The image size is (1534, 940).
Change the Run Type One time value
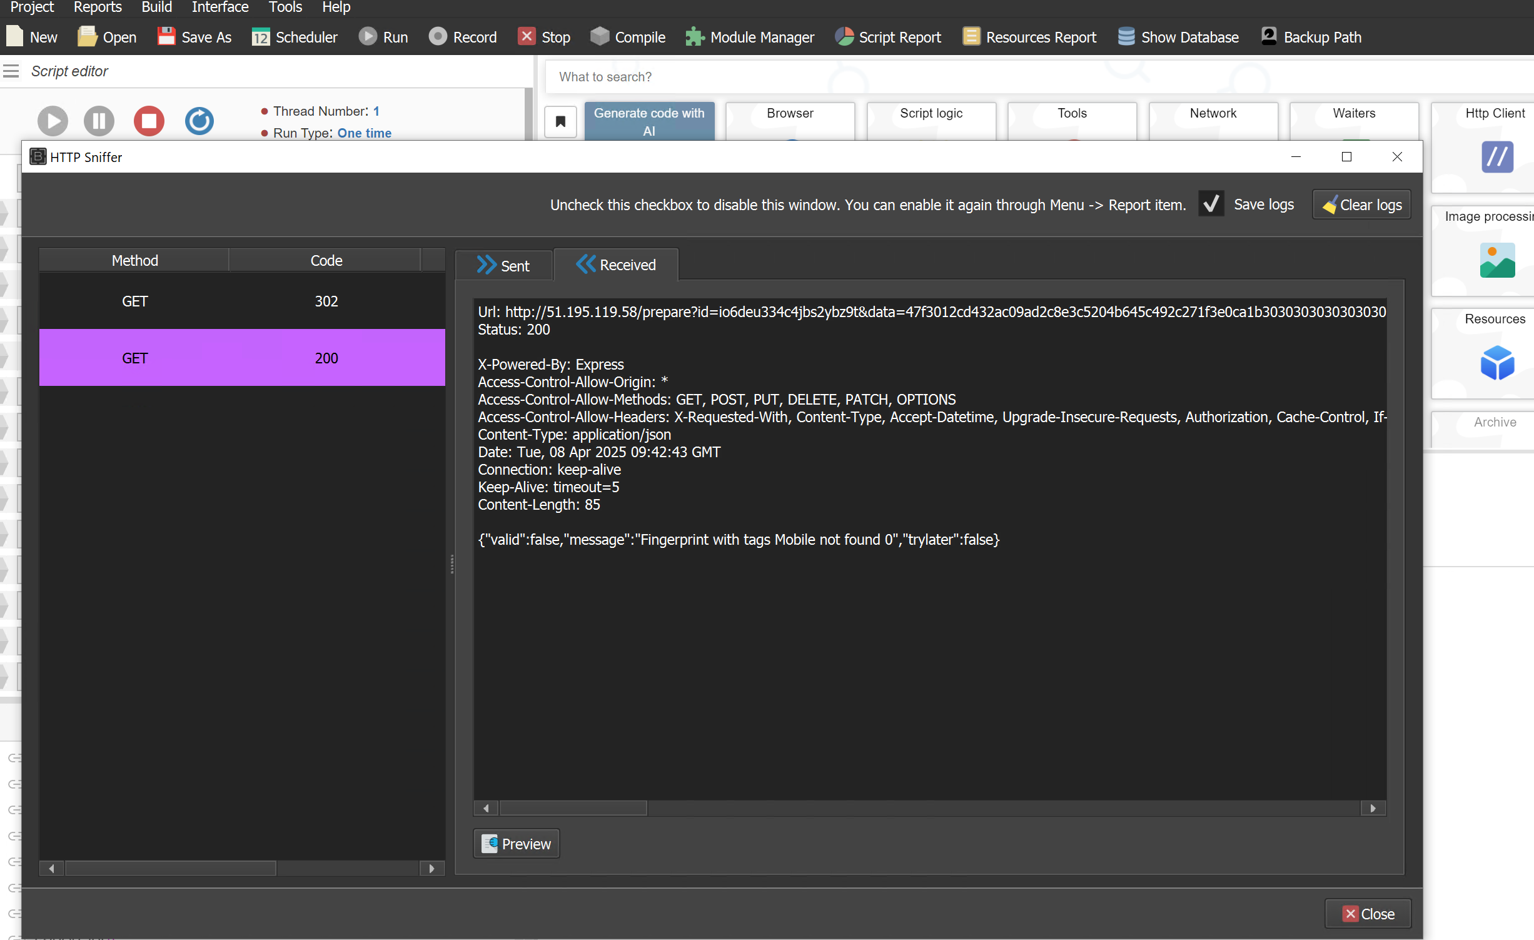tap(364, 133)
